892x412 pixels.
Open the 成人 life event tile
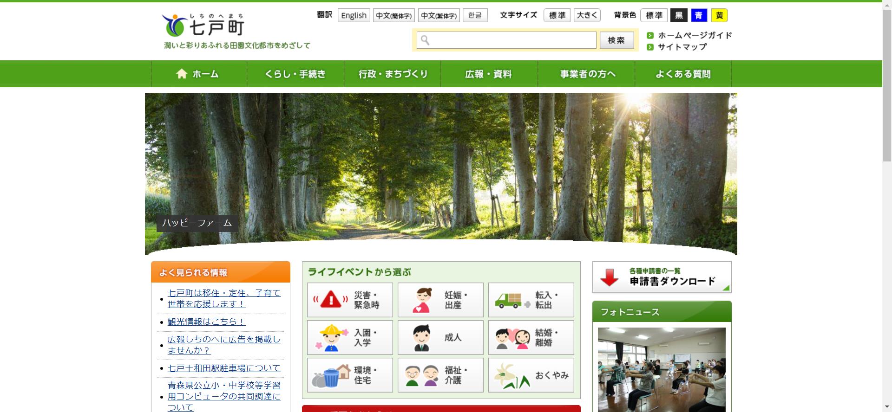pyautogui.click(x=440, y=338)
